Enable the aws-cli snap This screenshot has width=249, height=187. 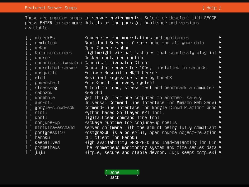[x=28, y=103]
